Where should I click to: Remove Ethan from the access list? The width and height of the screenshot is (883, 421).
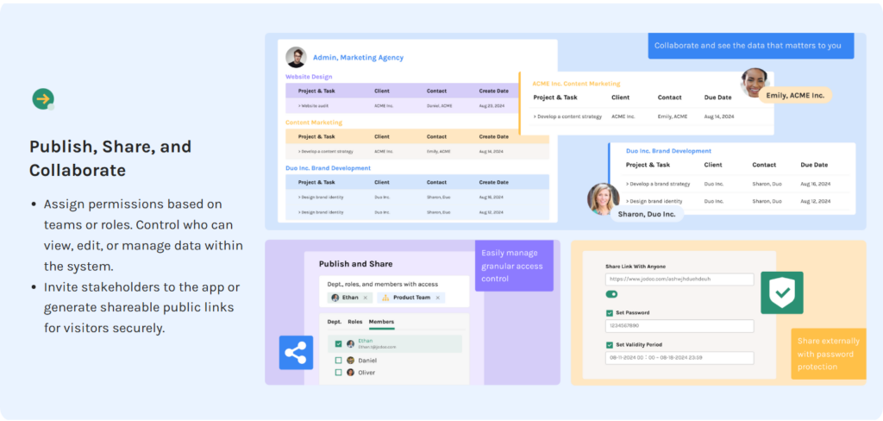click(x=365, y=298)
